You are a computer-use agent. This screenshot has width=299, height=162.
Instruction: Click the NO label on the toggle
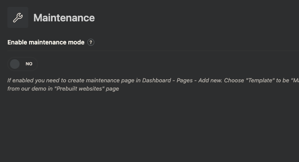click(29, 64)
